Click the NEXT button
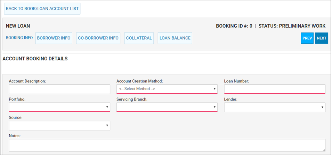Viewport: 331px width, 155px height. point(322,38)
